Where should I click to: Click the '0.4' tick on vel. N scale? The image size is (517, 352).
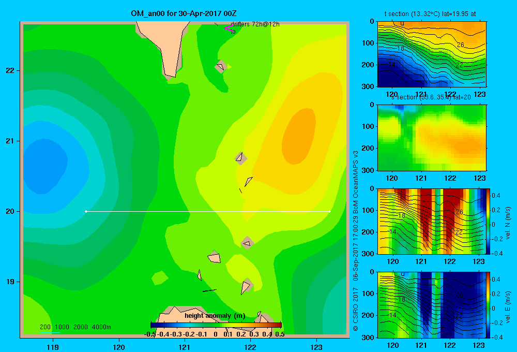(x=496, y=196)
